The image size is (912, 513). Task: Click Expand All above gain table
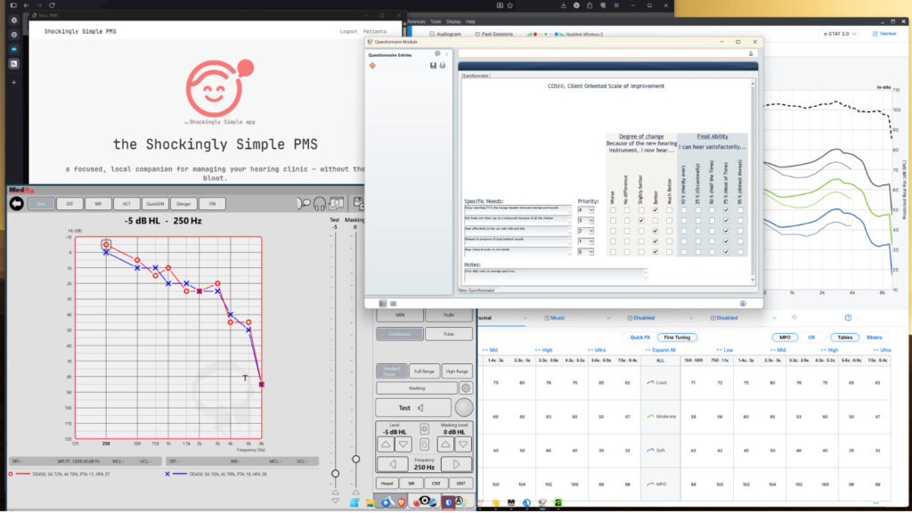tap(661, 350)
